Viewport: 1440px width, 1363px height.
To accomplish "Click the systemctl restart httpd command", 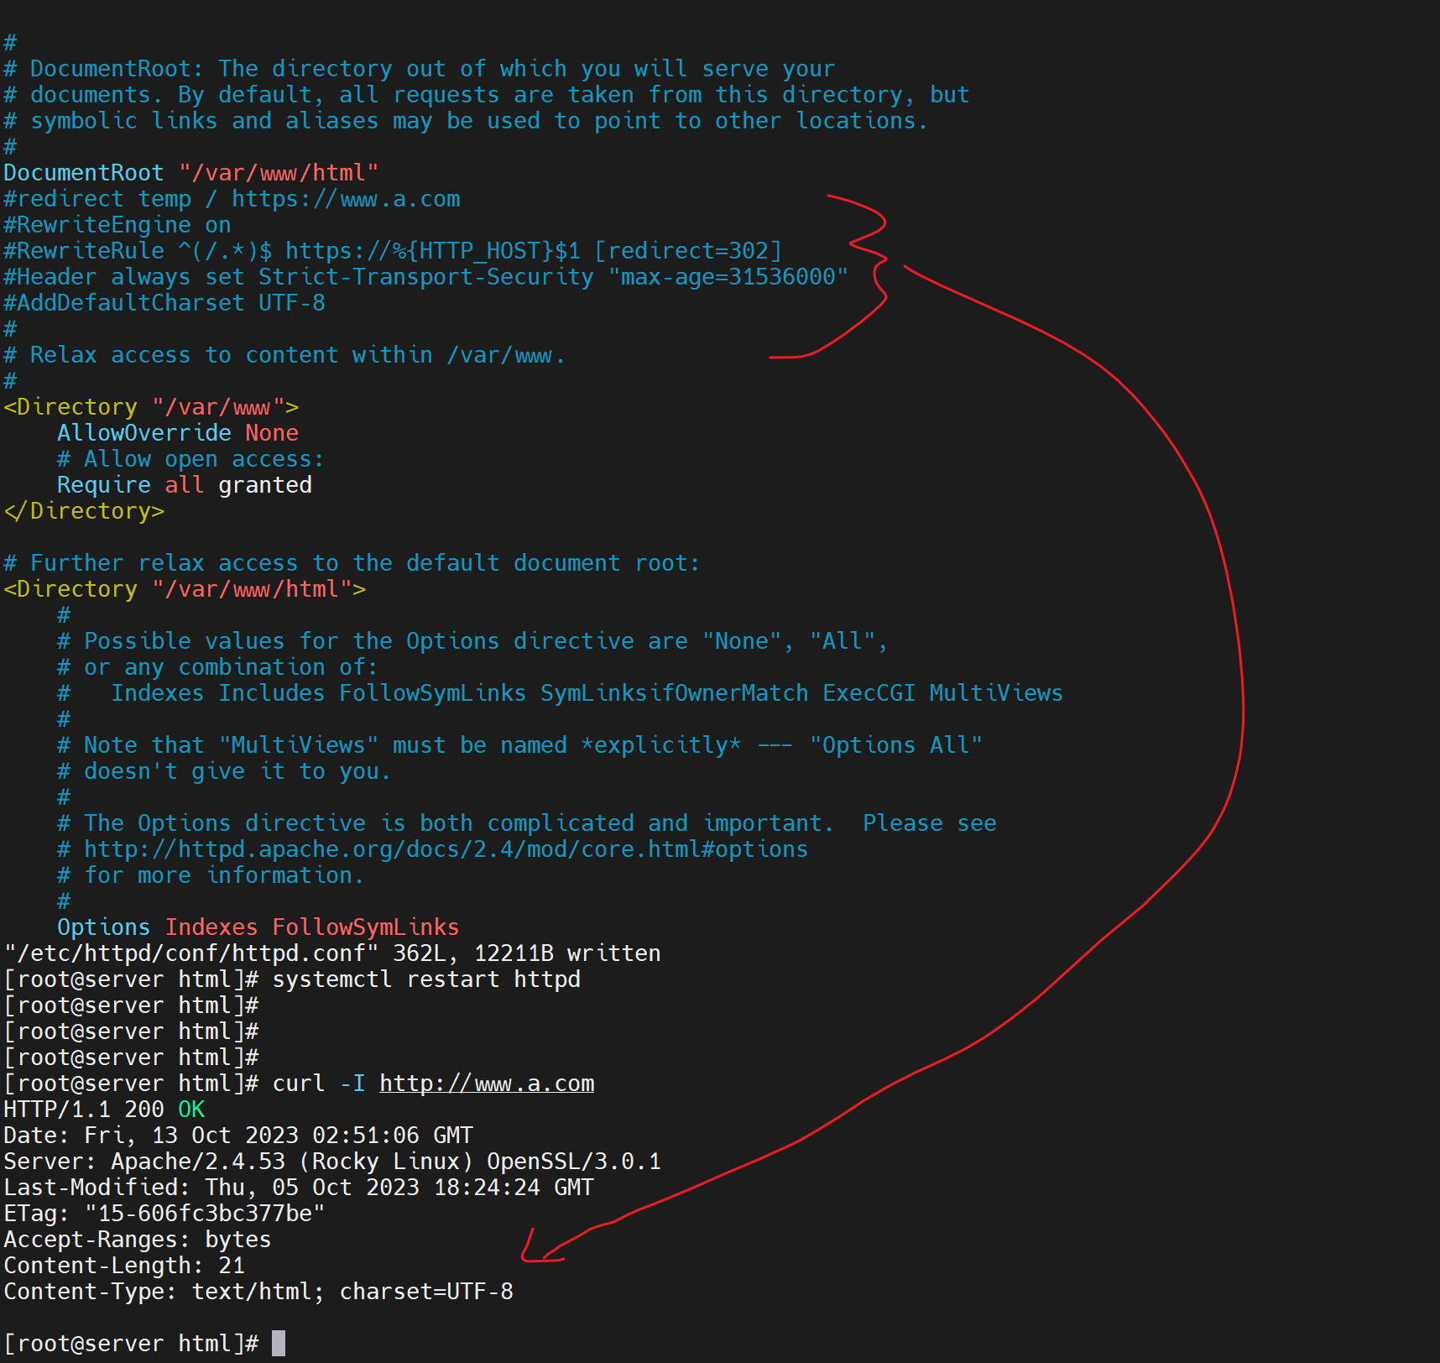I will pyautogui.click(x=426, y=979).
